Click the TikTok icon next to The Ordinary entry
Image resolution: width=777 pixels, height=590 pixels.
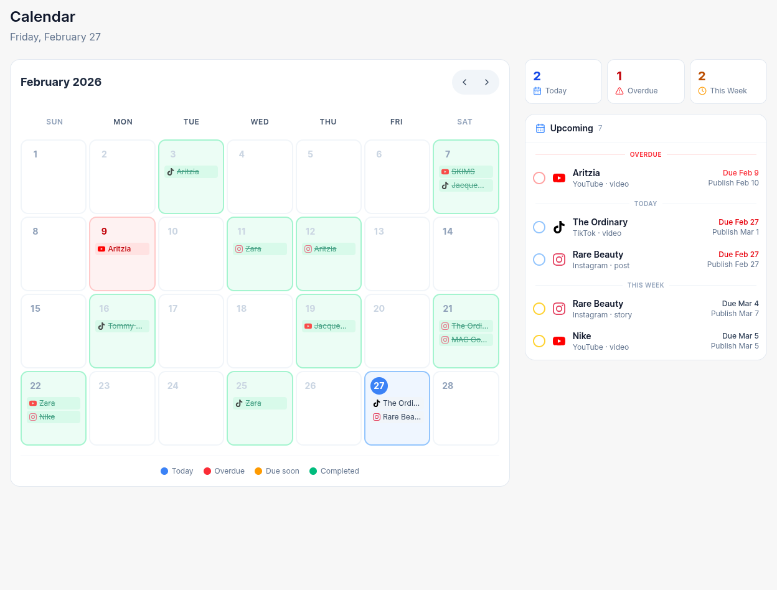click(x=559, y=227)
